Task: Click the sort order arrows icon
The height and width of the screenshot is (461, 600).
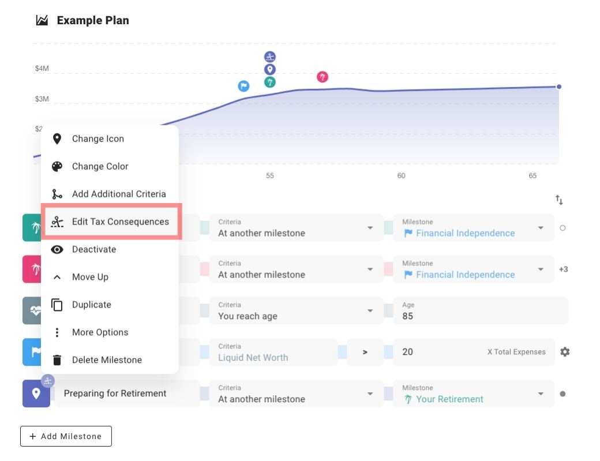Action: tap(559, 200)
